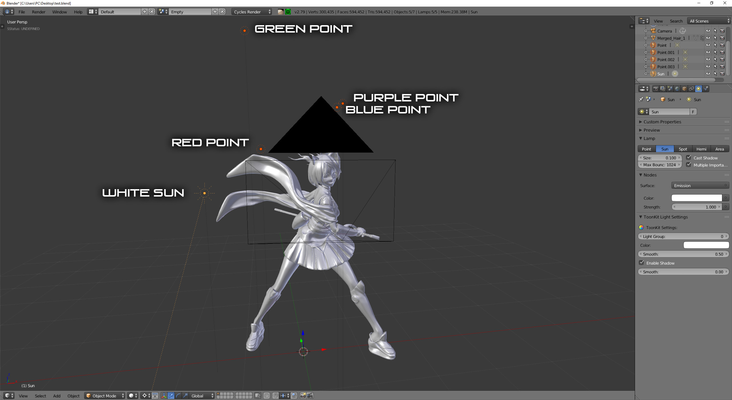Toggle visibility of the Point.001 lamp
Viewport: 732px width, 400px height.
click(x=708, y=52)
